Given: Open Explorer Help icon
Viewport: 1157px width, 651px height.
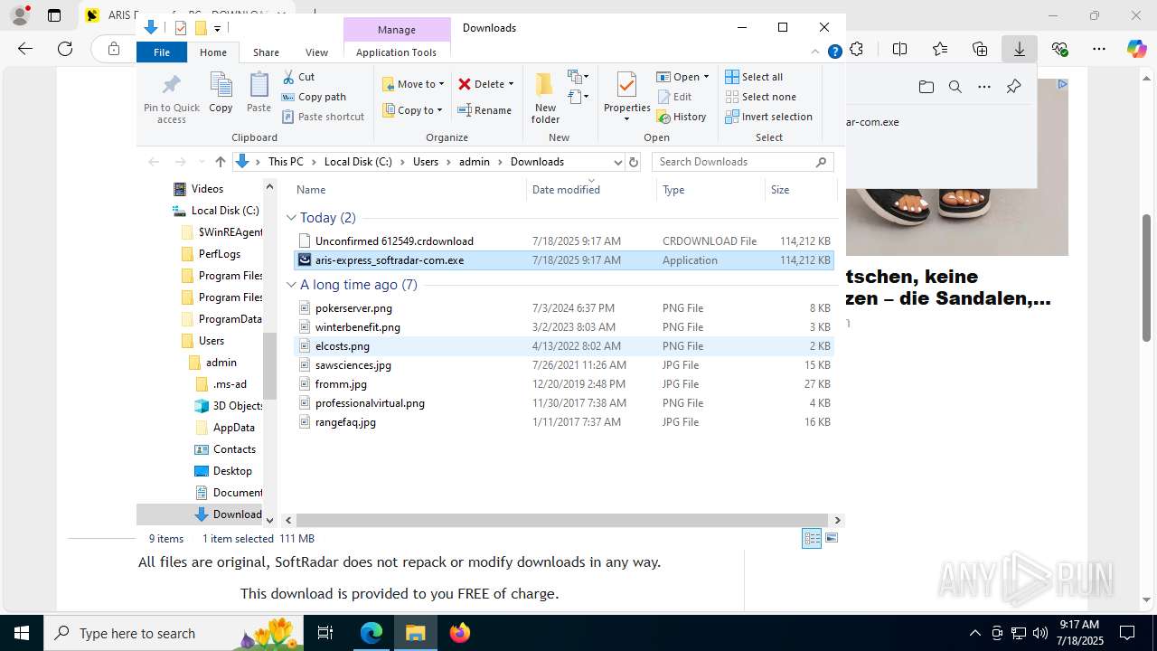Looking at the screenshot, I should point(835,52).
